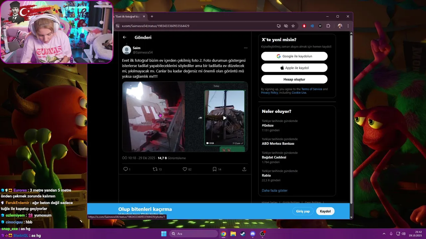Bookmark the tweet showing 14 bookmarks
This screenshot has height=239, width=426.
click(x=215, y=169)
